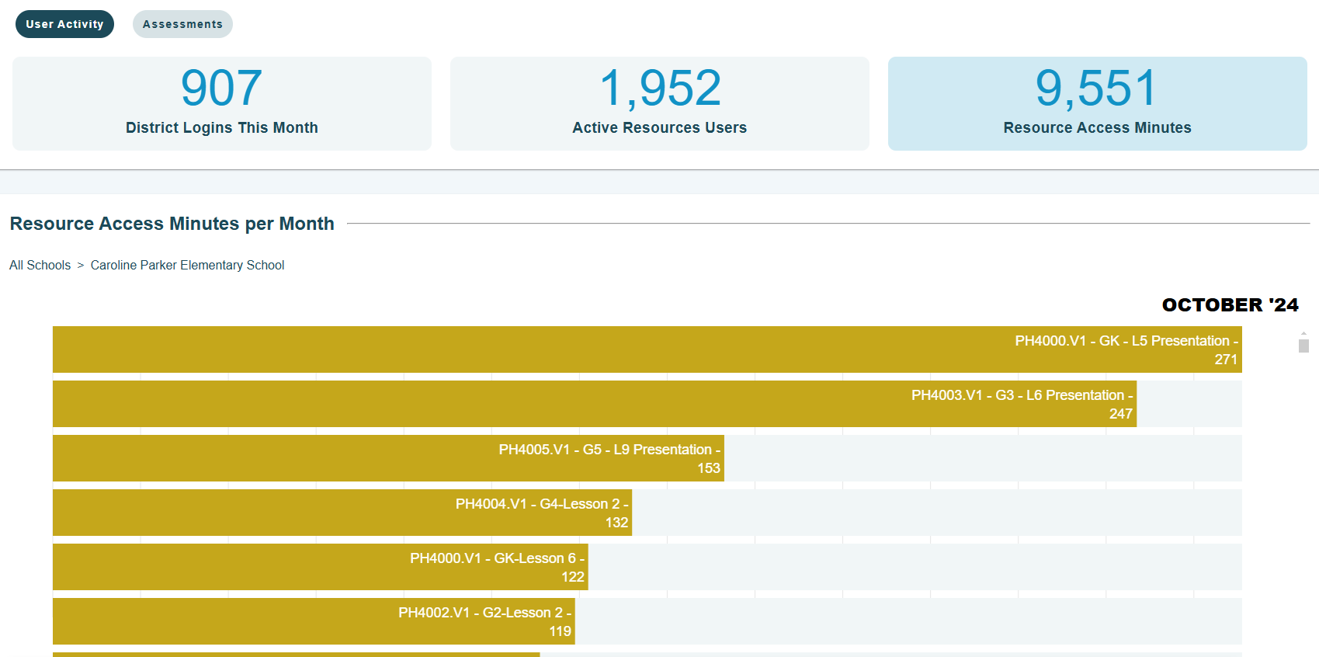Click the PH4005.V1 G5 L9 Presentation bar
The width and height of the screenshot is (1319, 657).
point(388,458)
